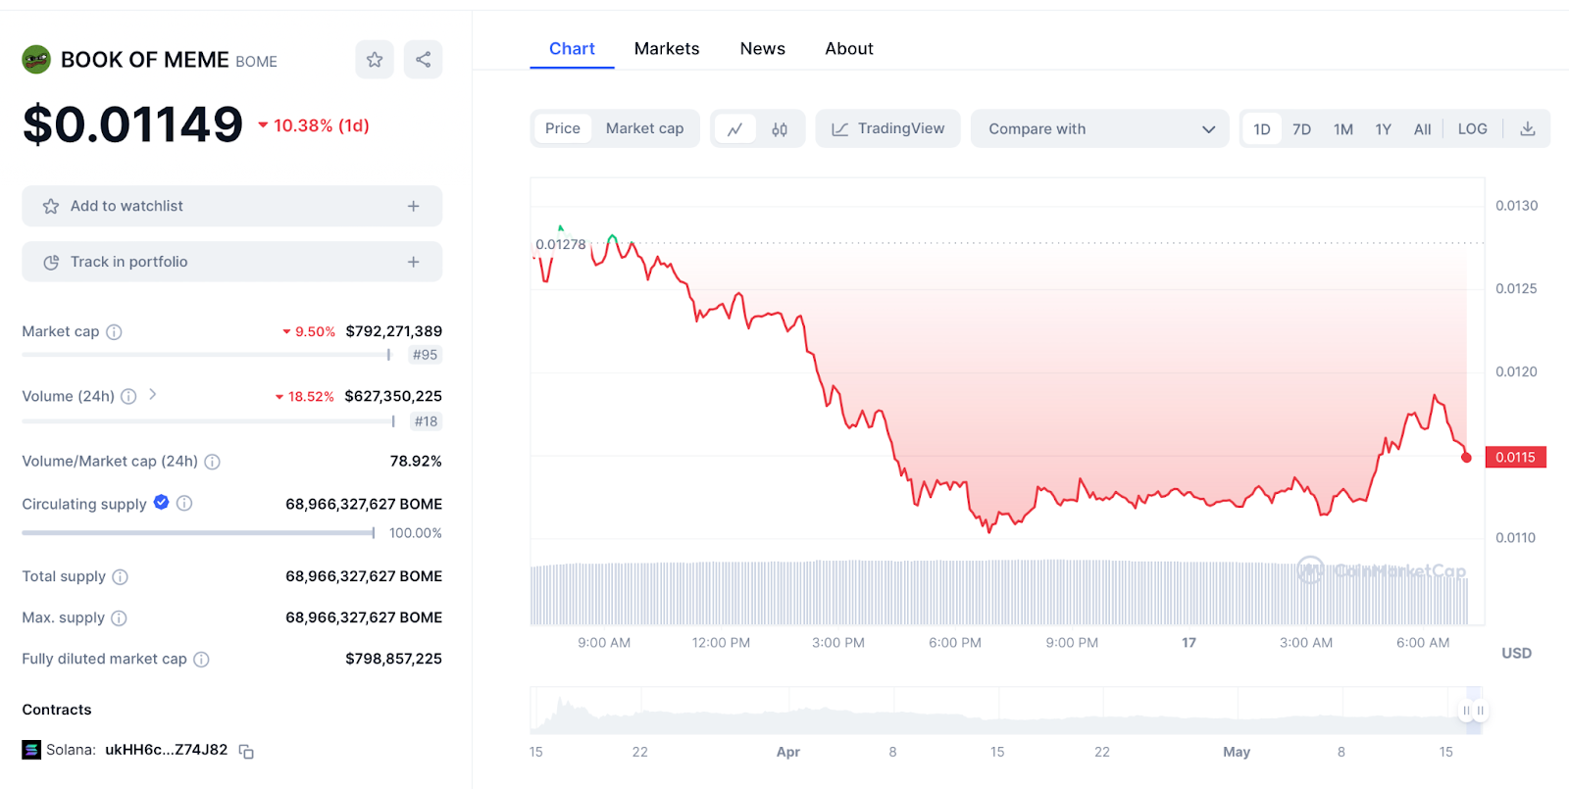
Task: Click the market cap rank progress bar
Action: point(206,355)
